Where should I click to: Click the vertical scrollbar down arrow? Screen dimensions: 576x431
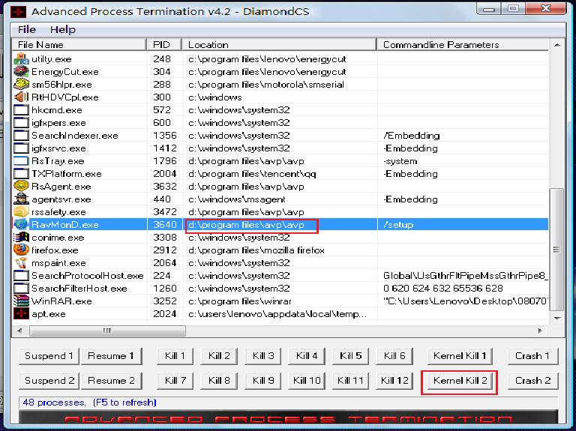557,319
